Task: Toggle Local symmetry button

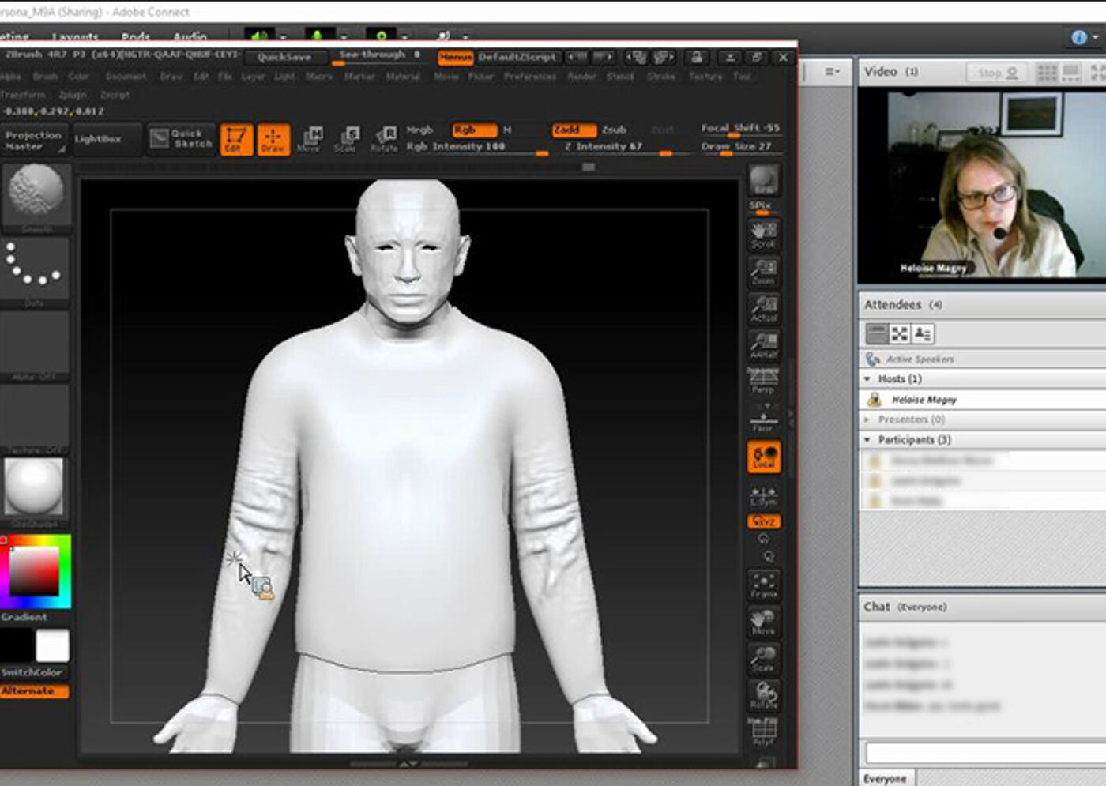Action: (764, 457)
